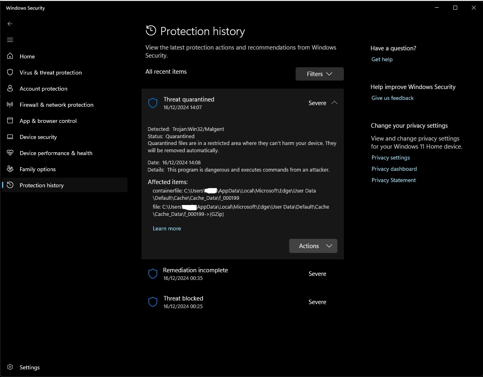
Task: Click the date 16/12/2024 00:25
Action: (183, 307)
